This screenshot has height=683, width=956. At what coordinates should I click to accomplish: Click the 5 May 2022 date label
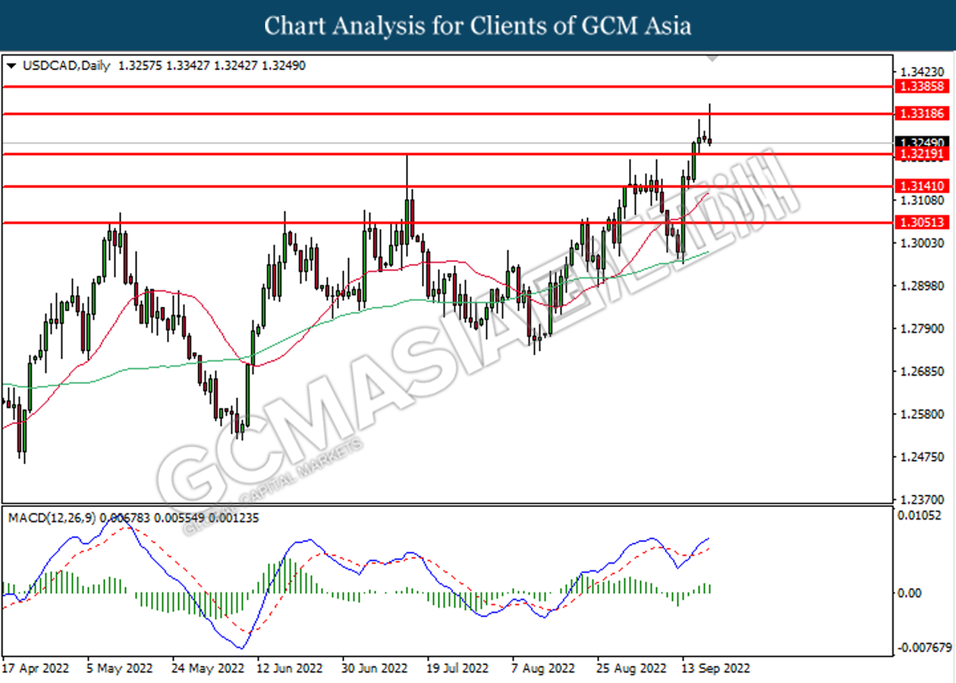pos(120,668)
